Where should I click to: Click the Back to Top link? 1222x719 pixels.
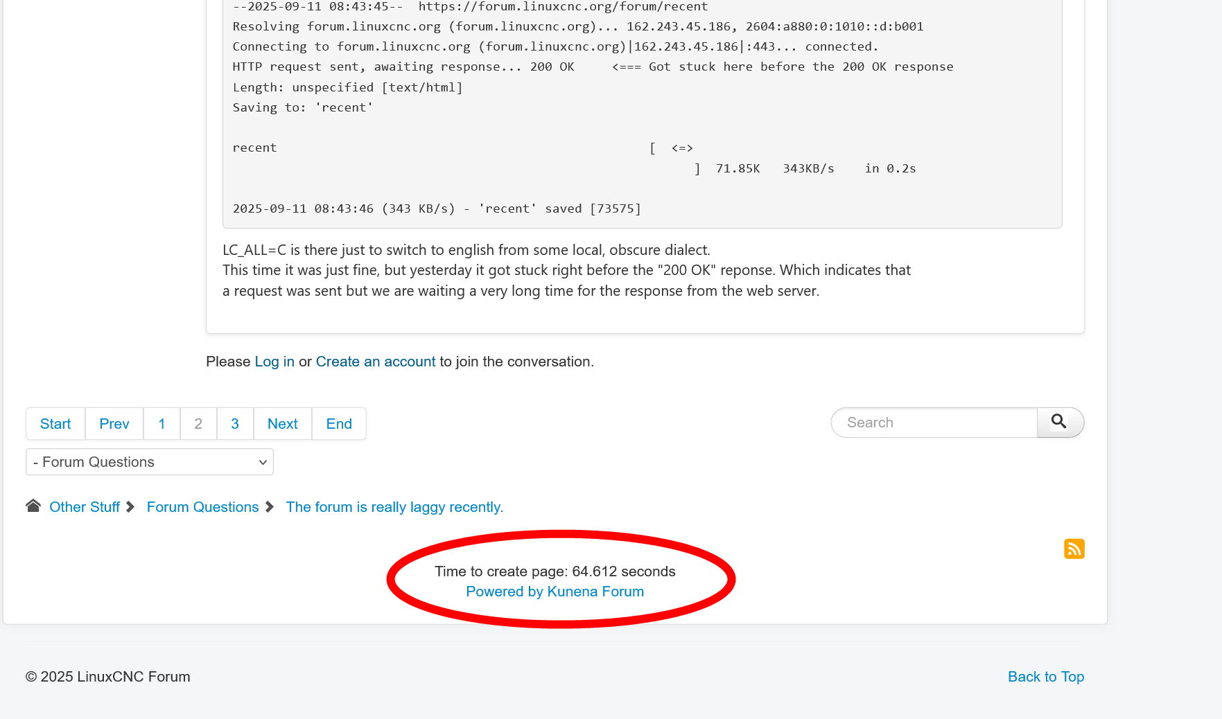(x=1046, y=677)
